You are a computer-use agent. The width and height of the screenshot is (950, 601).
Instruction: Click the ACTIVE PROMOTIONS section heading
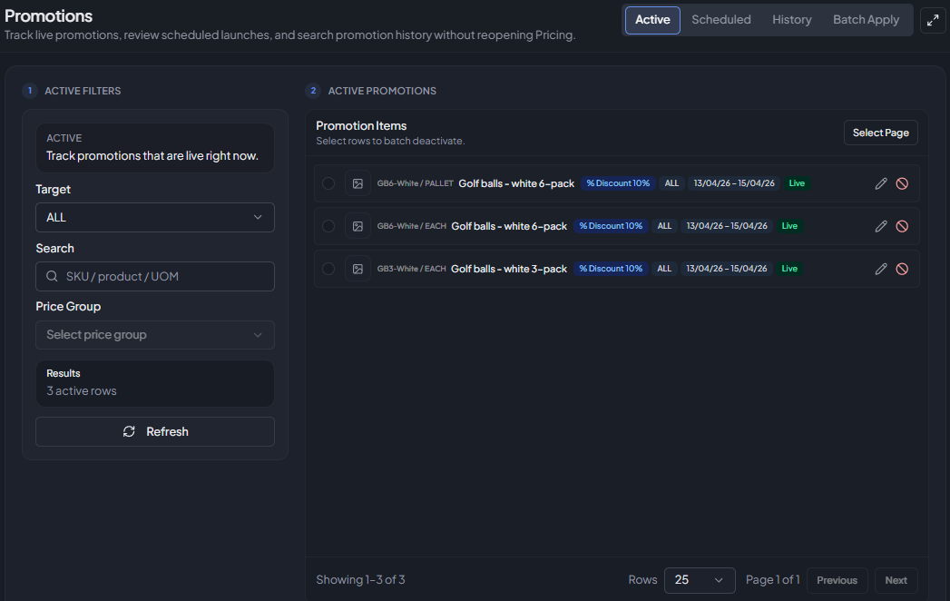point(382,91)
